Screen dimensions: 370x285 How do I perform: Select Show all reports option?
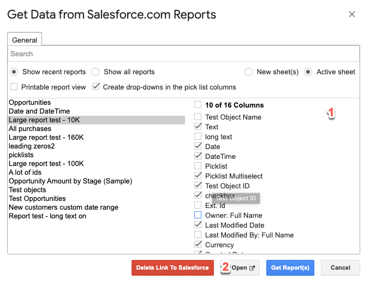95,72
